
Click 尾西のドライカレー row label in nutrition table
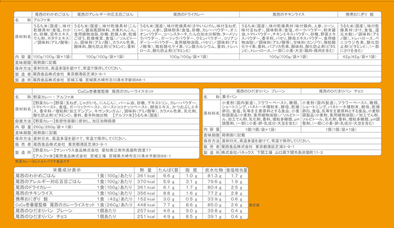click(x=33, y=187)
